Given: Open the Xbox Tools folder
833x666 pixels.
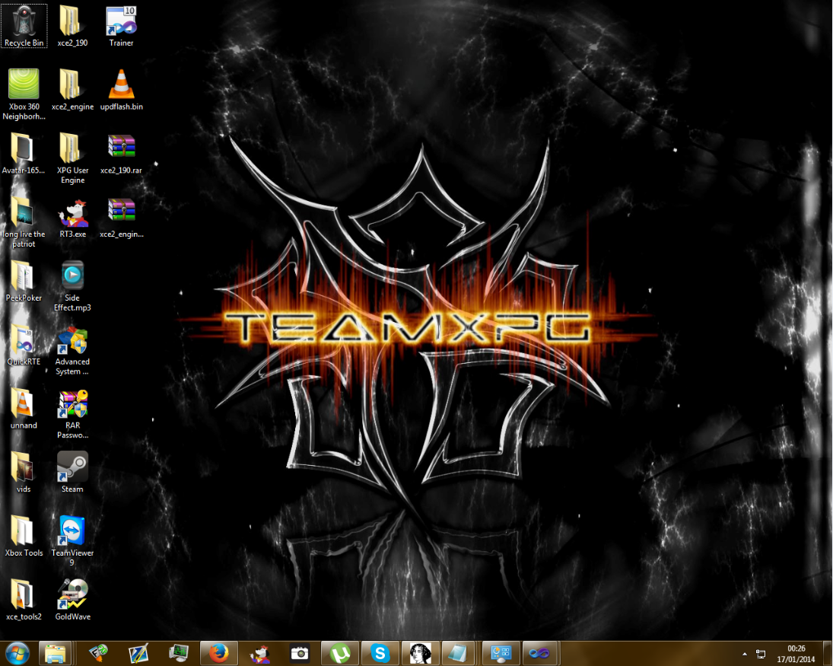Looking at the screenshot, I should click(24, 531).
